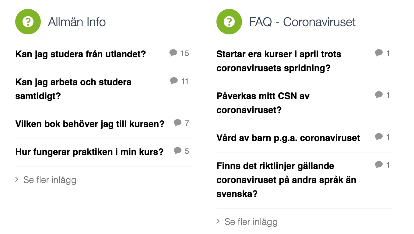Open 'Hur fungerar praktiken i min kurs?'
The height and width of the screenshot is (234, 414).
click(x=89, y=152)
